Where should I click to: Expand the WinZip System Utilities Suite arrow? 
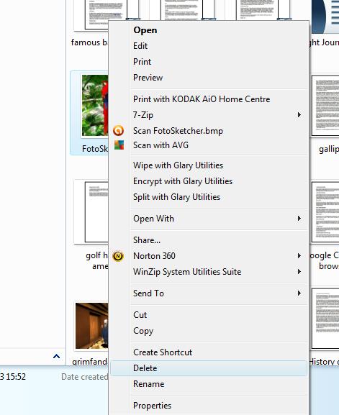point(299,272)
